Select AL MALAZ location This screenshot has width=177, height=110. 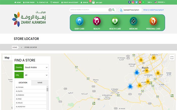point(31,103)
